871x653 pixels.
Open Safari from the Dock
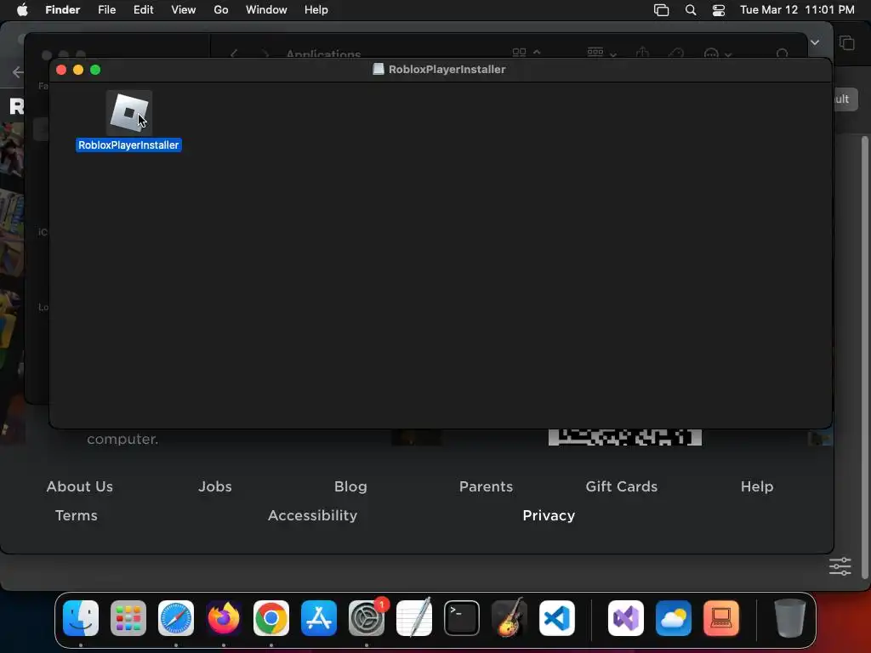tap(176, 618)
